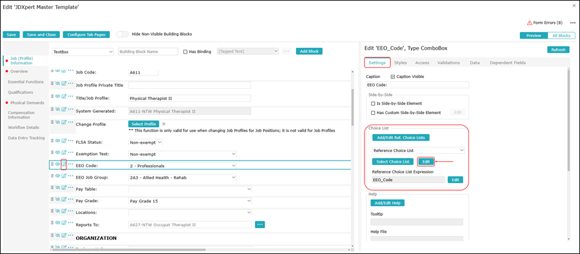Open more options dots for Job Code row
The image size is (580, 254).
point(70,71)
